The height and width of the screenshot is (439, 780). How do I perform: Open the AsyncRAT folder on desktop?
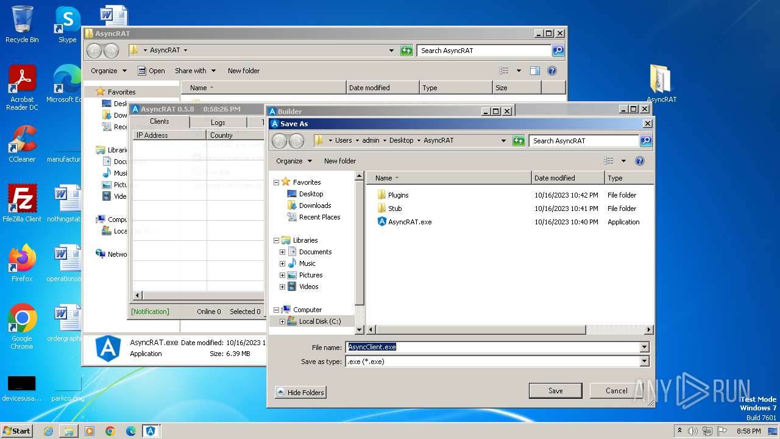(661, 84)
